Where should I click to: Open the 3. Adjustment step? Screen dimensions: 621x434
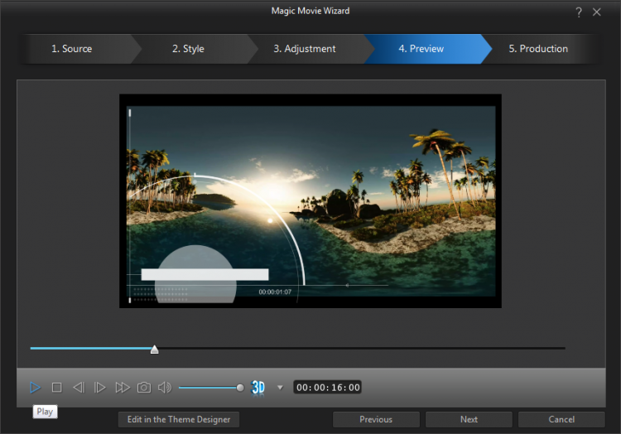[x=305, y=49]
